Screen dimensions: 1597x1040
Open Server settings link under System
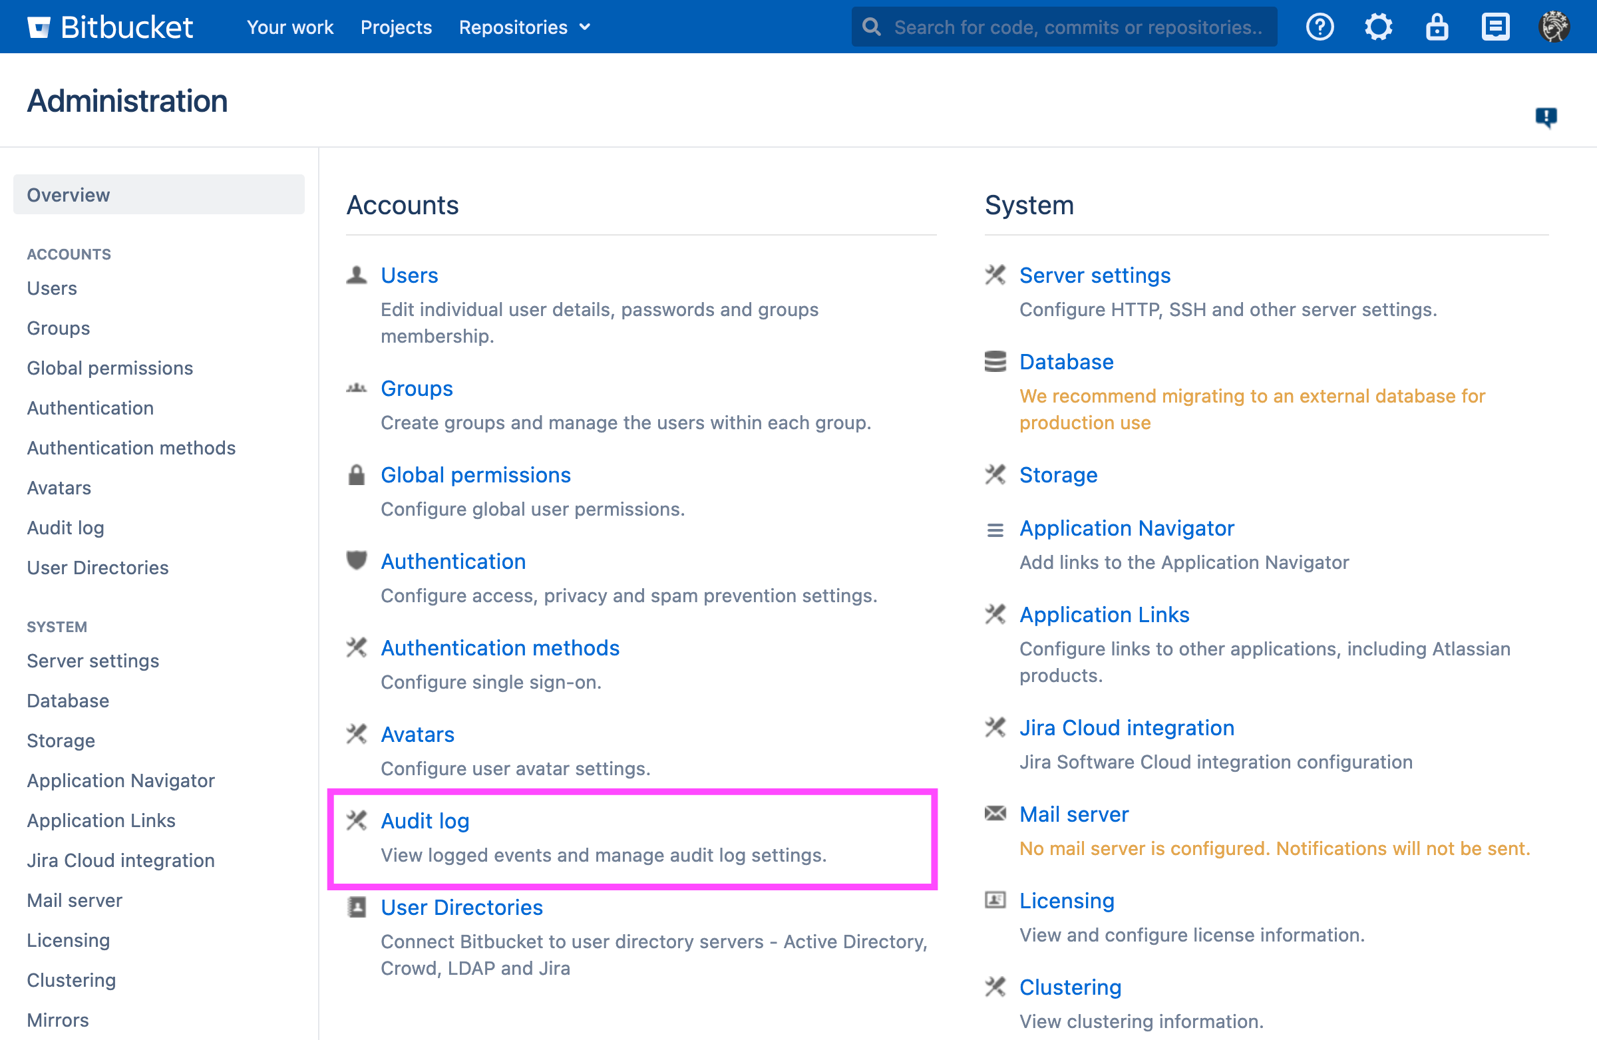1095,275
